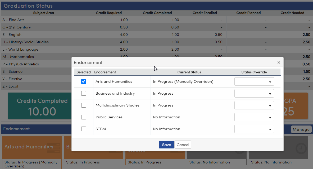Check the Multidisciplinary Studies endorsement
This screenshot has width=313, height=169.
pos(84,105)
